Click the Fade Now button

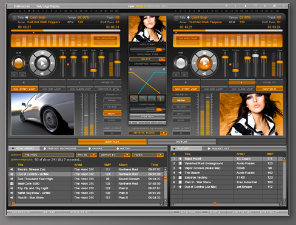tap(147, 116)
